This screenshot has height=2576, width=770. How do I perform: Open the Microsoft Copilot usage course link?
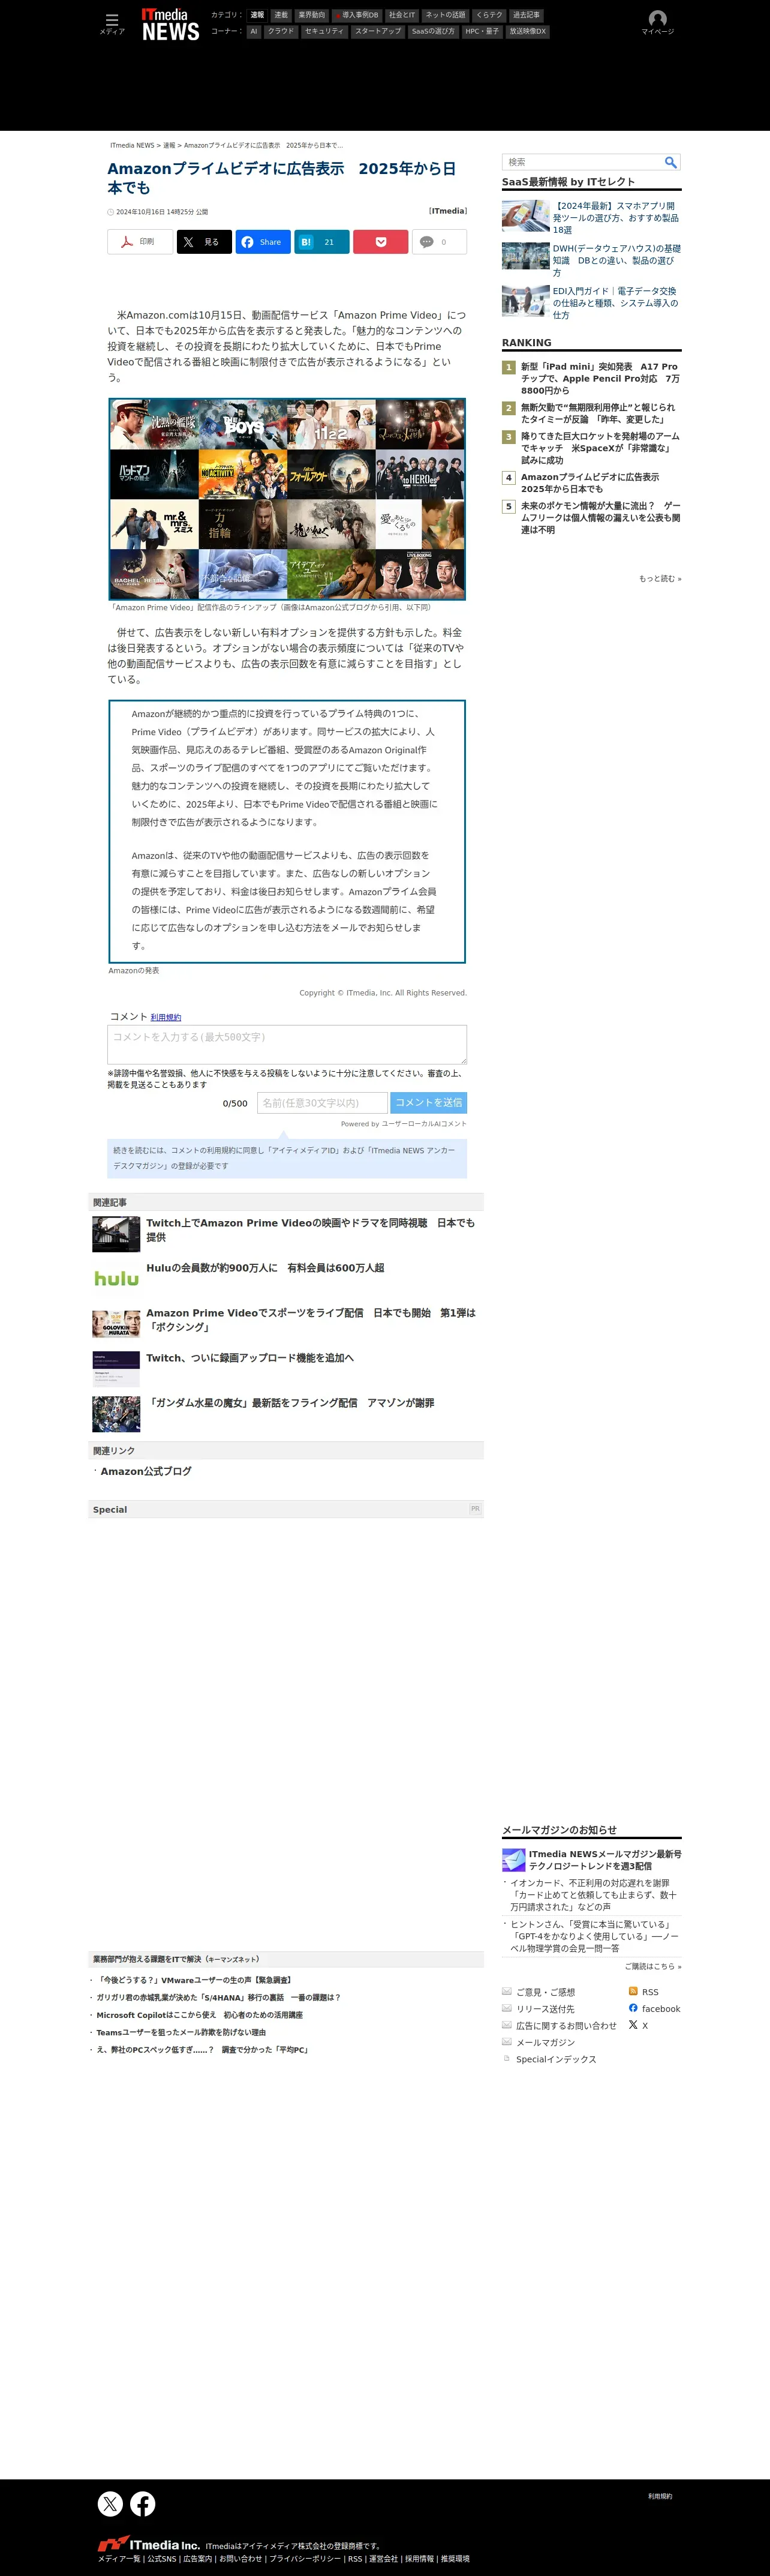click(x=199, y=2015)
